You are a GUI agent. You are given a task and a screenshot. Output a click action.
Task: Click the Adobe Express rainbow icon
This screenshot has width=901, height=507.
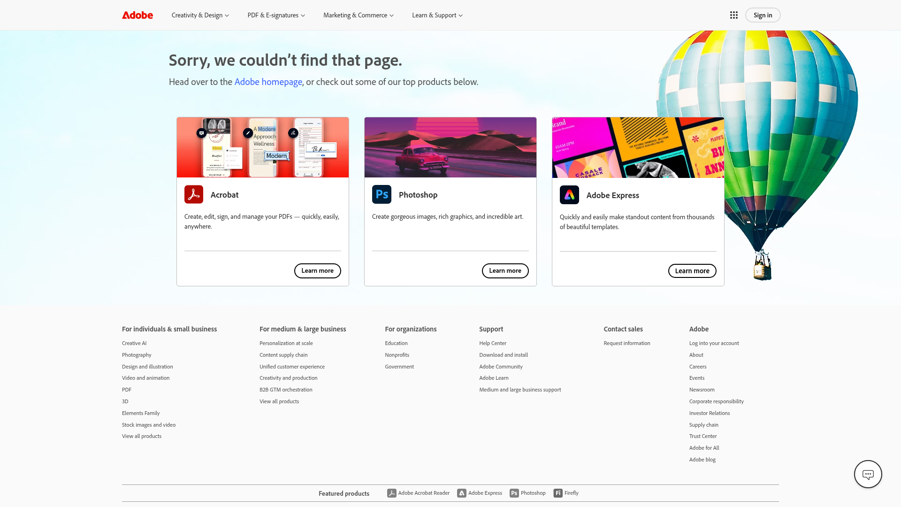click(569, 195)
